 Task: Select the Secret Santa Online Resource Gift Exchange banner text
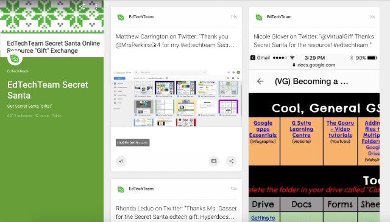point(53,47)
